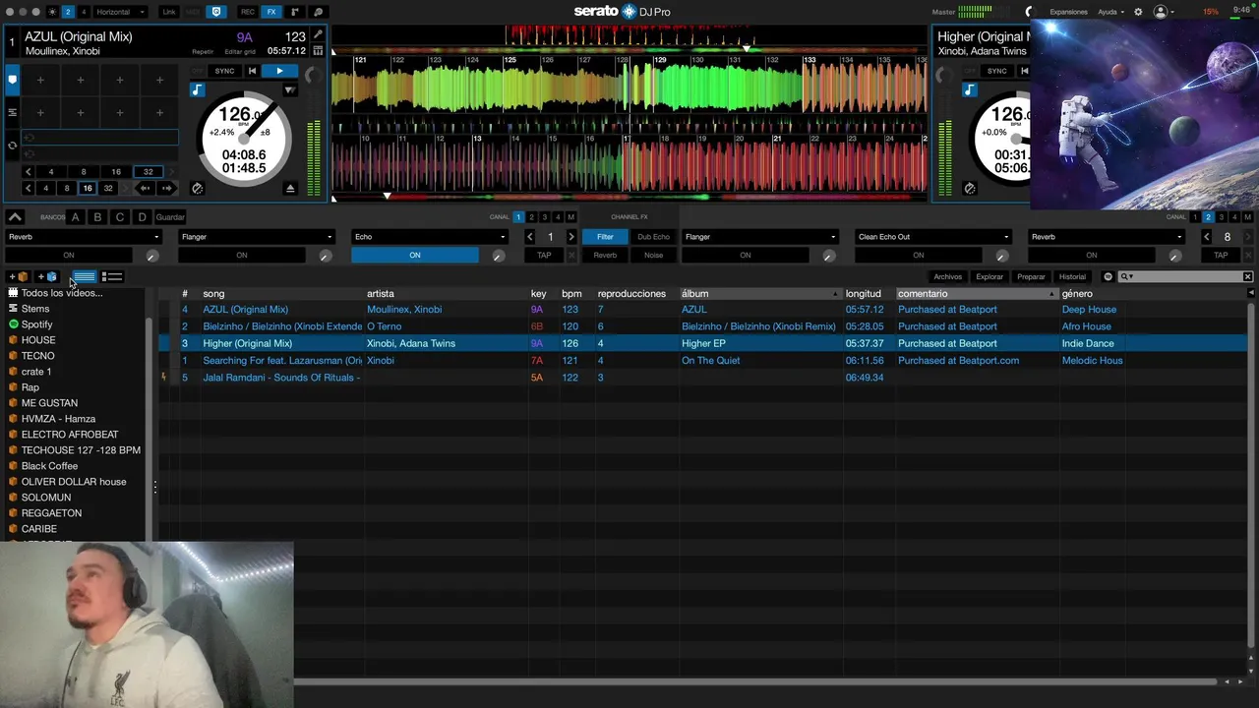The image size is (1259, 708).
Task: Toggle key lock note icon on deck 1
Action: [198, 89]
